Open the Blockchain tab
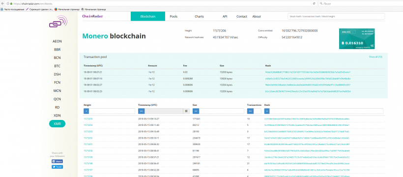 coord(148,16)
